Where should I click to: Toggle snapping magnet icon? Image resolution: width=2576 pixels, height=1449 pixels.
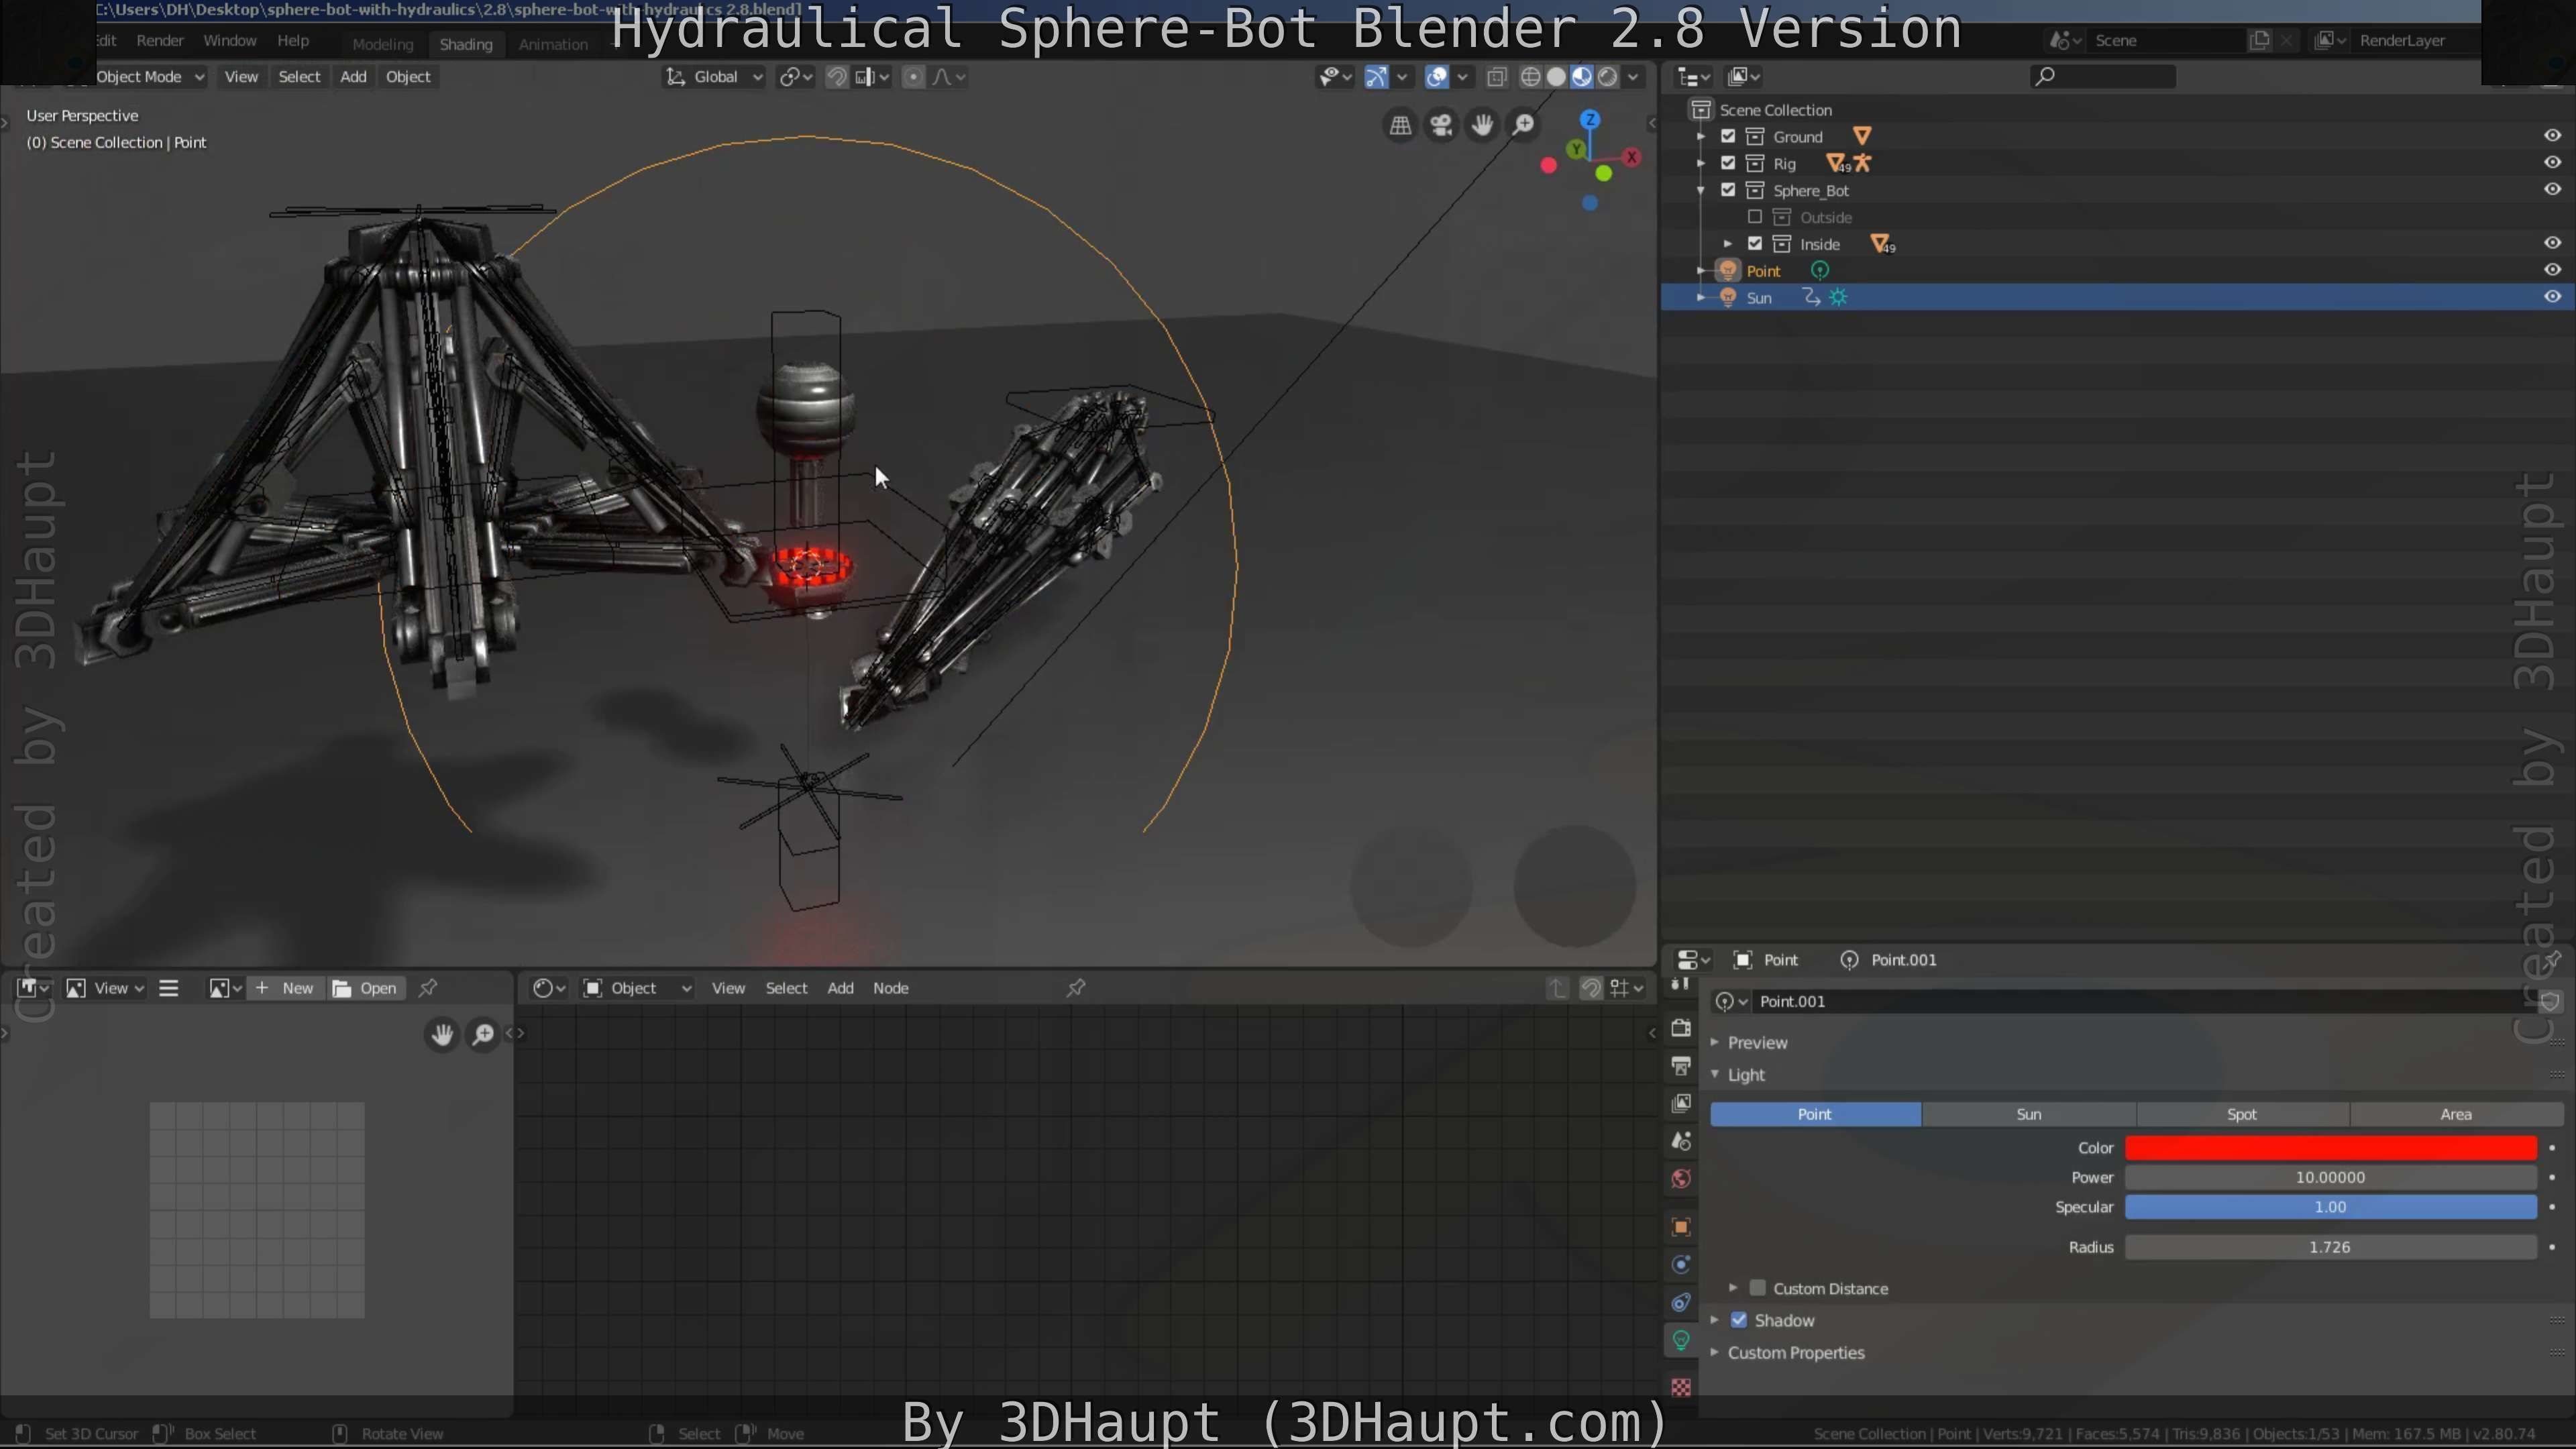tap(836, 77)
